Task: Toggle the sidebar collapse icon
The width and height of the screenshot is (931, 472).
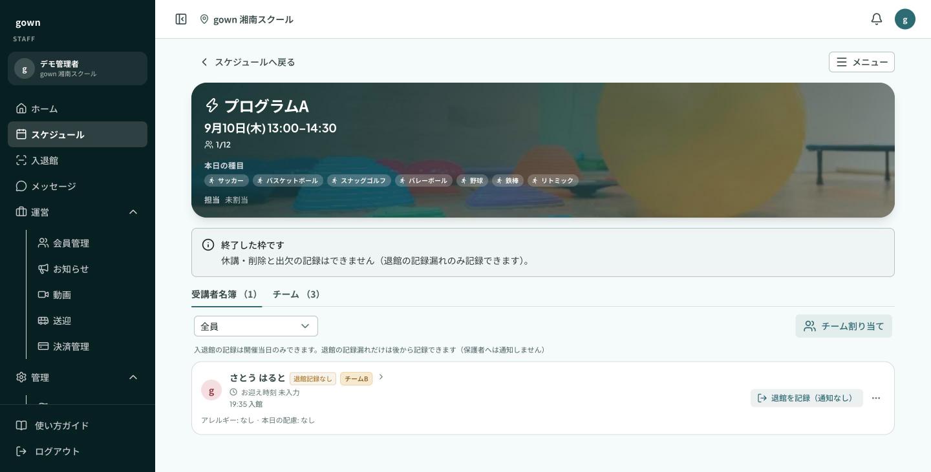Action: pyautogui.click(x=181, y=19)
